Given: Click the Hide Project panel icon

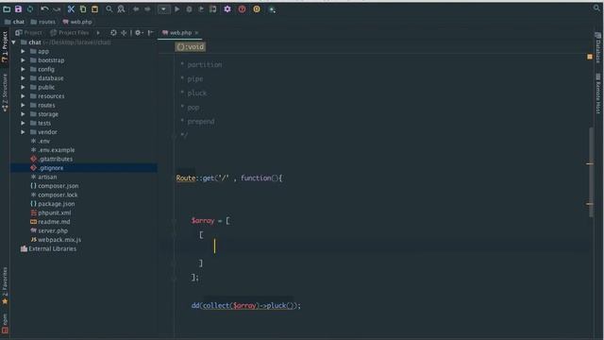Looking at the screenshot, I should click(151, 33).
